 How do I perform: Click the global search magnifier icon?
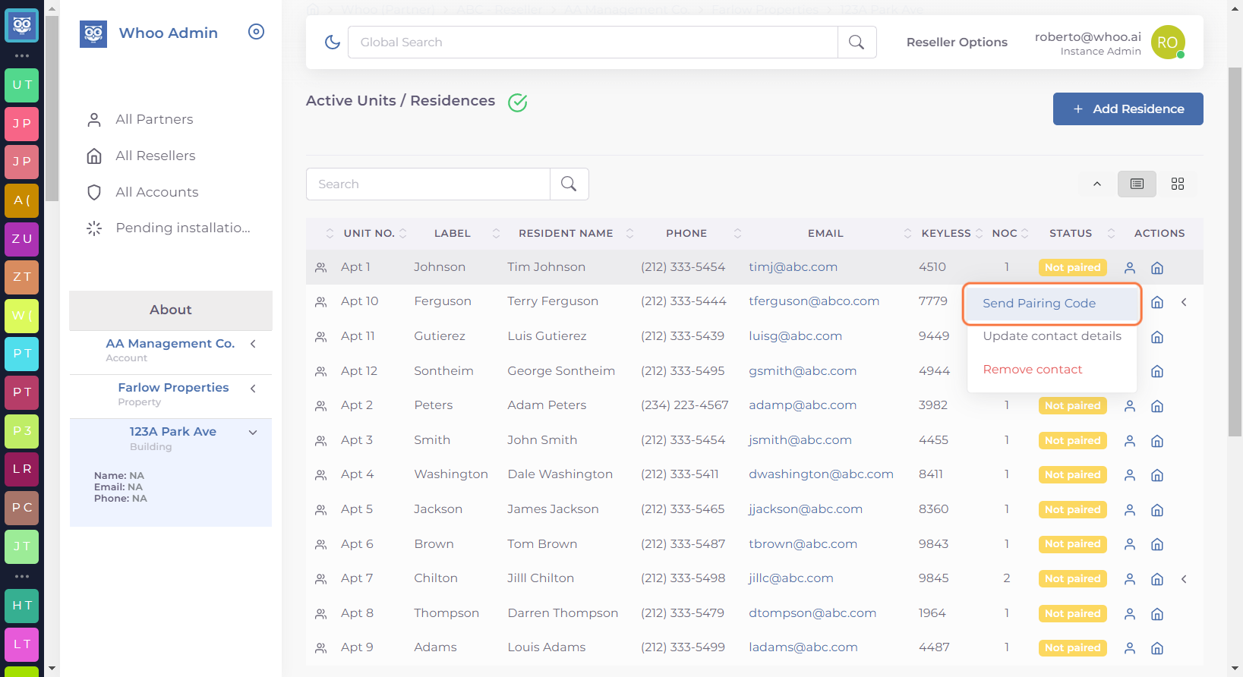[x=857, y=43]
